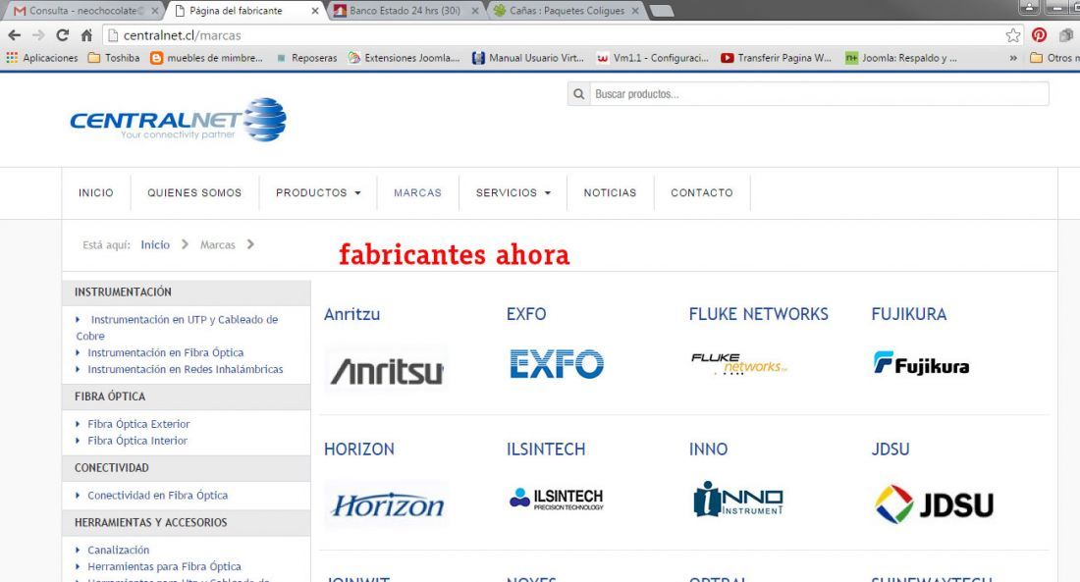The width and height of the screenshot is (1080, 582).
Task: Open the Horizon brand logo
Action: click(x=387, y=505)
